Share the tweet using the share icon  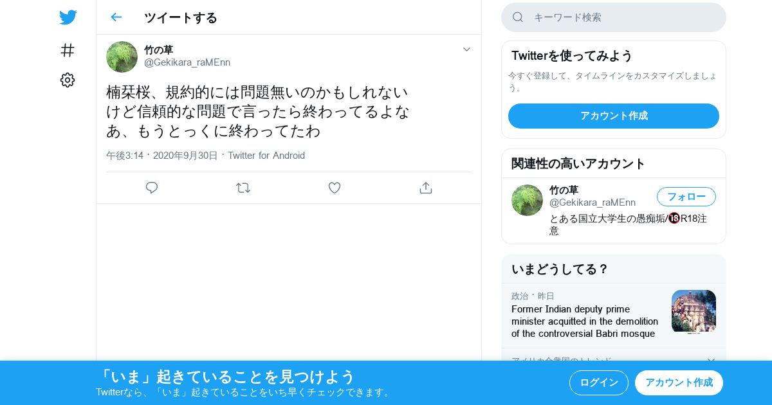click(425, 188)
